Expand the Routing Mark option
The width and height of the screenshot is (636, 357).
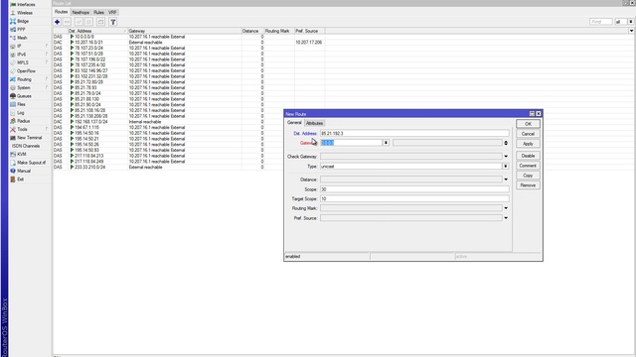[506, 208]
